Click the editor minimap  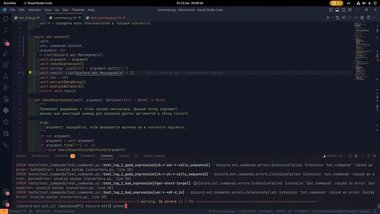pos(363,51)
